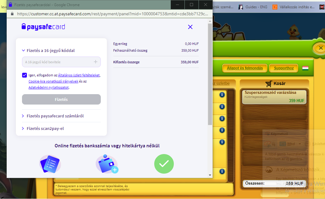
Task: Uncheck the terms acceptance checkbox
Action: [24, 75]
